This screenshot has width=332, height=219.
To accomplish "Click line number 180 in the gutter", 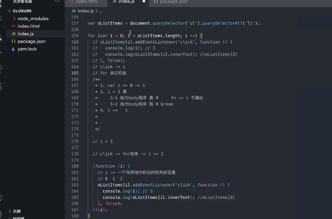I will pos(75,166).
